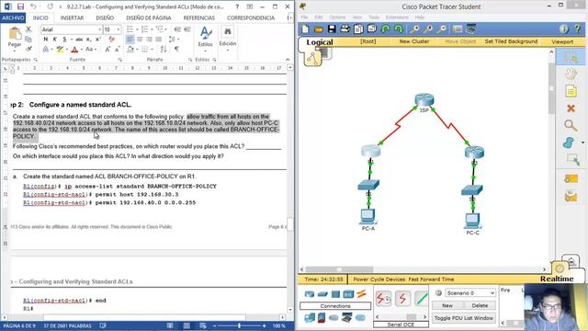Viewport: 588px width, 331px height.
Task: Click Packet Tracer open folder icon
Action: coord(319,29)
